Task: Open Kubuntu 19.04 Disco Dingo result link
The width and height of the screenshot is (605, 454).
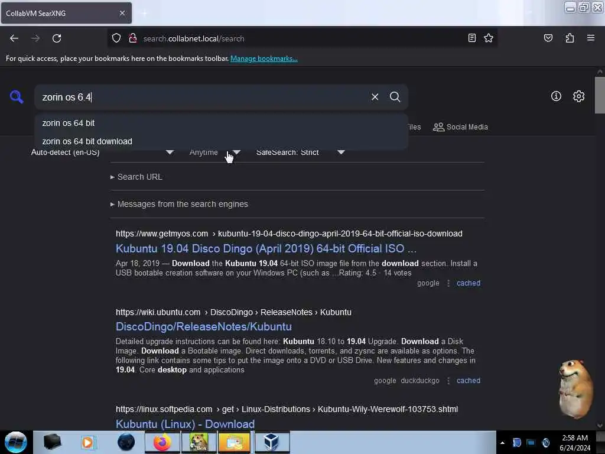Action: (266, 248)
